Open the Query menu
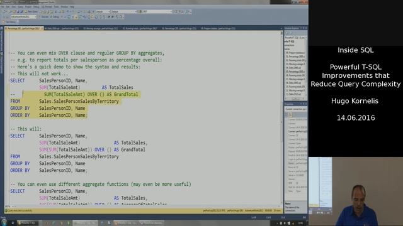Viewport: 403px width, 226px height. point(21,7)
